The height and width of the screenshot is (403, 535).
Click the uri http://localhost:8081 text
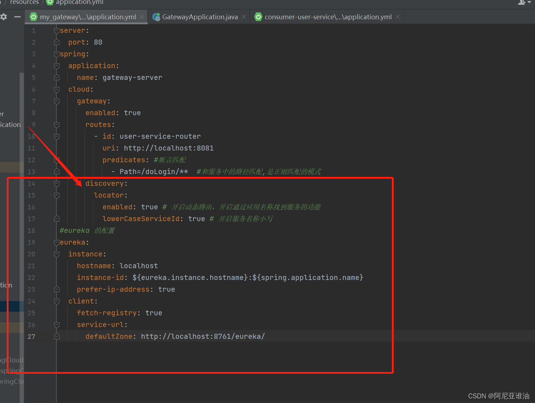[x=158, y=148]
